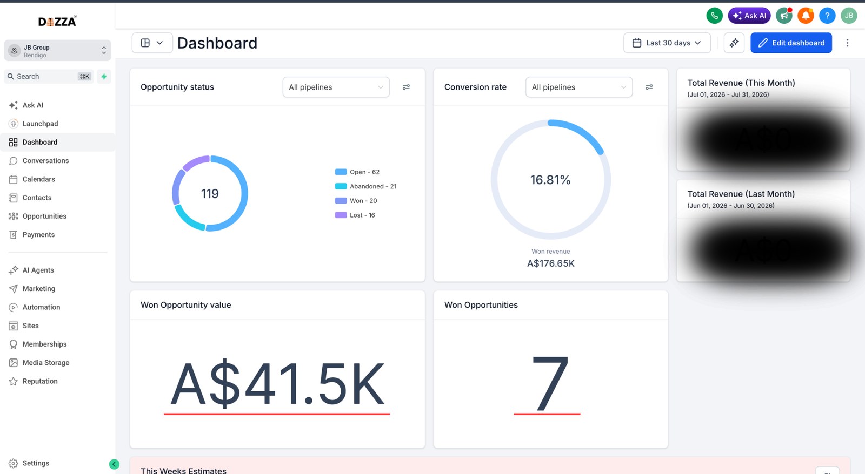The image size is (865, 474).
Task: Click the Total Revenue (Last Month) title
Action: click(x=741, y=194)
